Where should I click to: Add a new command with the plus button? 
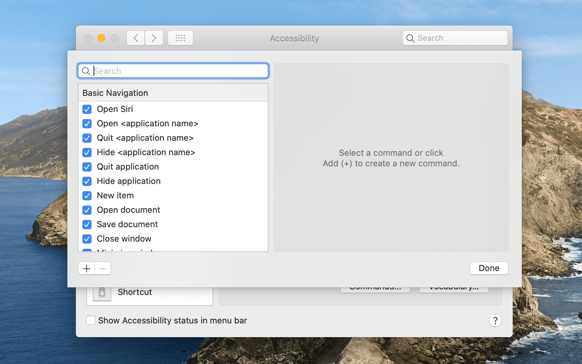click(86, 268)
